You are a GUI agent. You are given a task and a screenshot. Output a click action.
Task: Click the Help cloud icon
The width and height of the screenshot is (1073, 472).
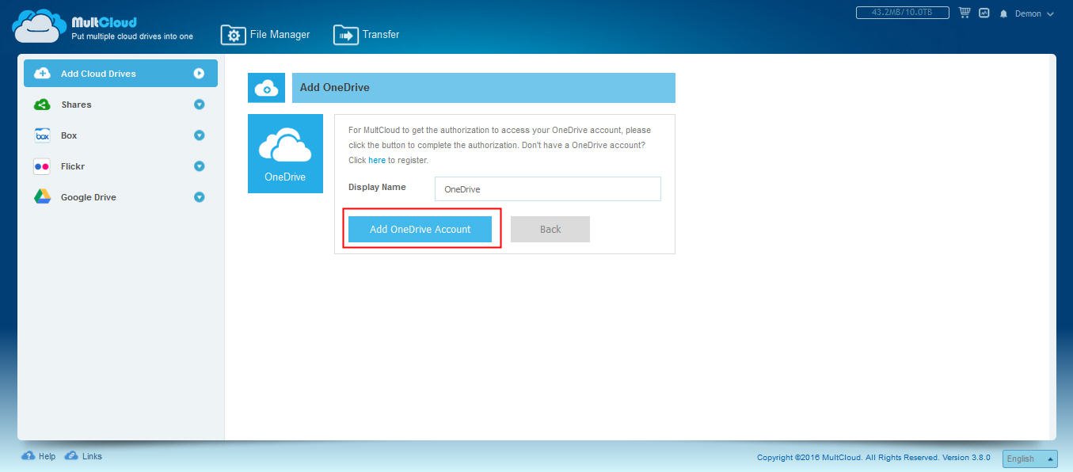[29, 456]
